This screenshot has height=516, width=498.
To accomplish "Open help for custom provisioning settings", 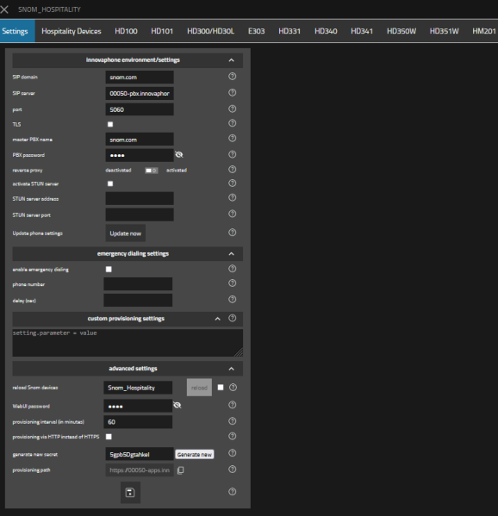I will point(232,318).
